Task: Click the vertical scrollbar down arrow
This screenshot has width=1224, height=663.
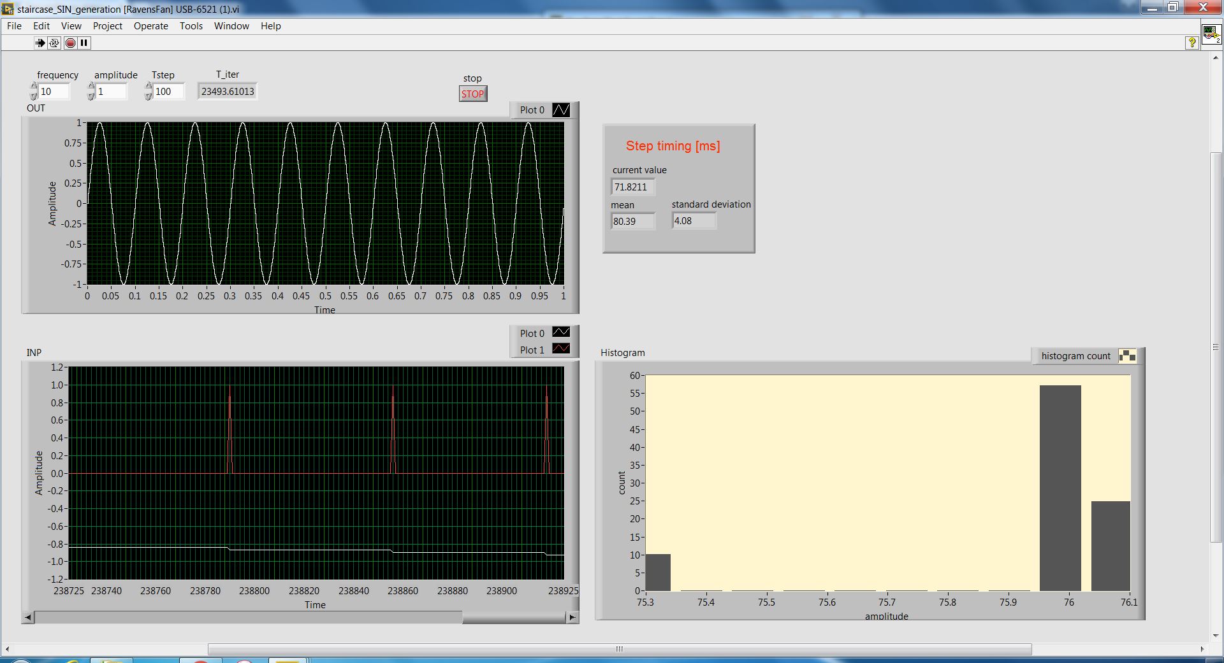Action: (1216, 635)
